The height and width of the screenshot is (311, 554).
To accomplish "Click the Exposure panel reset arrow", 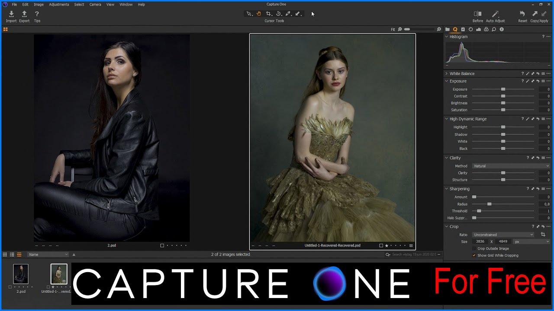I will pos(538,81).
